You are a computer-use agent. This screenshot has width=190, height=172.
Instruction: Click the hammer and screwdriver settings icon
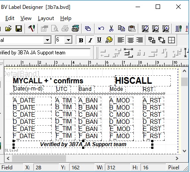click(32, 28)
